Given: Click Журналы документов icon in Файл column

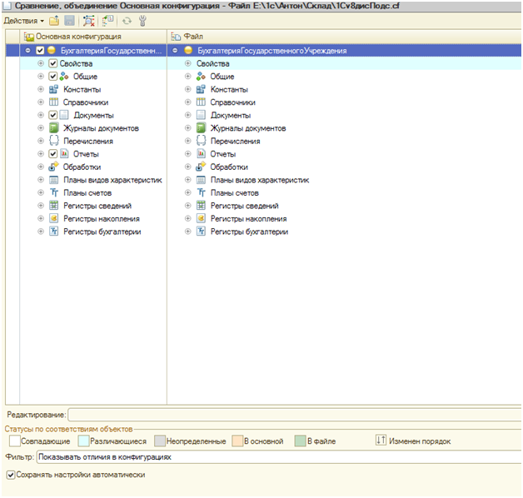Looking at the screenshot, I should pyautogui.click(x=201, y=128).
